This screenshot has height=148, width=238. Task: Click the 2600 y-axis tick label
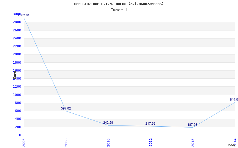(17, 30)
